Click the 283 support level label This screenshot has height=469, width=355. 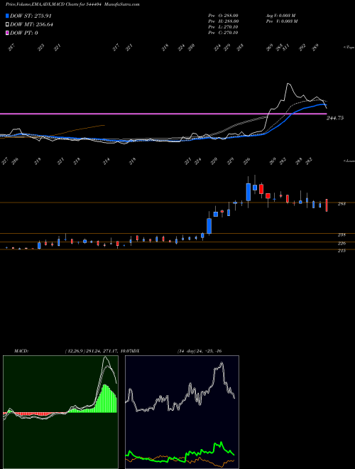point(342,204)
